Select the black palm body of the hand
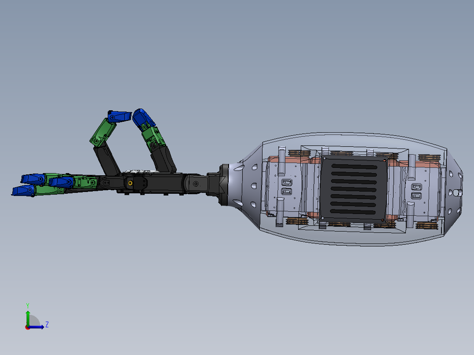This screenshot has height=355, width=474. point(151,182)
